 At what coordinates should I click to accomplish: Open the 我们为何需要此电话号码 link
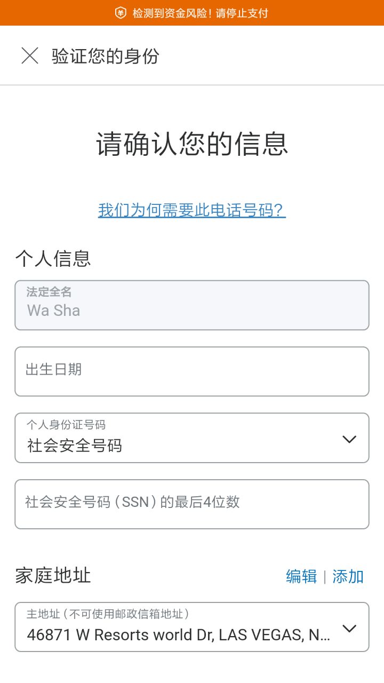[192, 210]
